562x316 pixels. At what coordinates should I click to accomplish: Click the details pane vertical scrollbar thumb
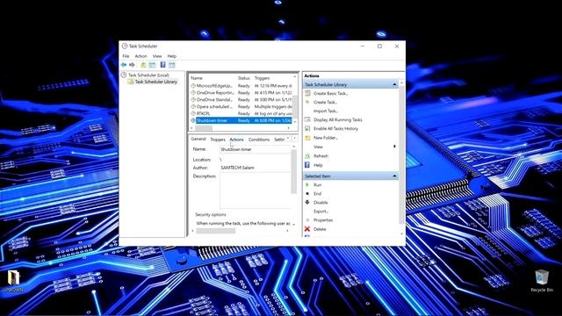pyautogui.click(x=294, y=171)
